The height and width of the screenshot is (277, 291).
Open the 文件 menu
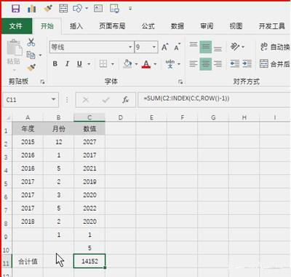(x=16, y=26)
